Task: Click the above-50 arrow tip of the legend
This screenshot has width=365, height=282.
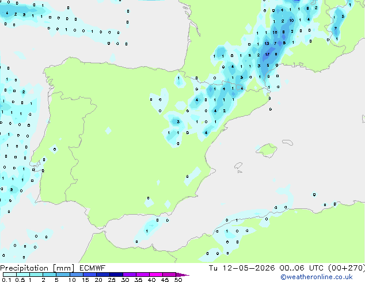Action: tap(182, 275)
